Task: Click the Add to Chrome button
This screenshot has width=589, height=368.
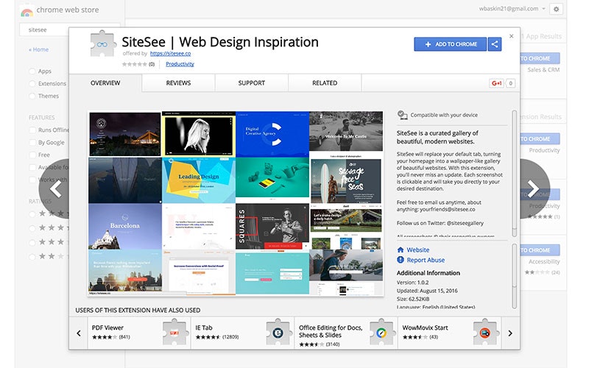Action: (x=450, y=44)
